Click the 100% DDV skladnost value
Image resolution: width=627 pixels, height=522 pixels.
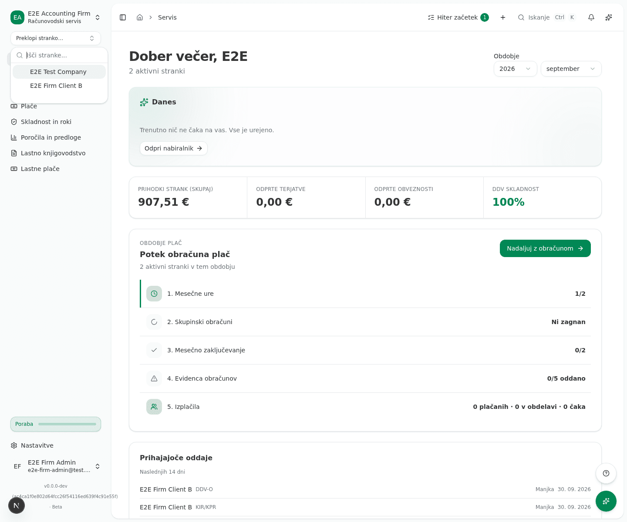coord(508,202)
